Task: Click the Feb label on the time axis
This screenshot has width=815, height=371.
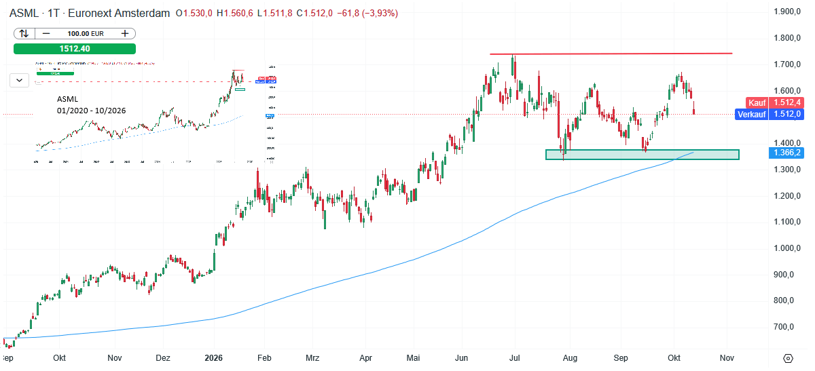Action: (265, 357)
